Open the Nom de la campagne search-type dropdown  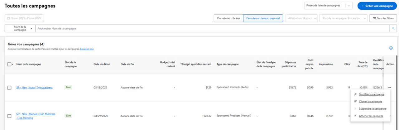(x=20, y=29)
